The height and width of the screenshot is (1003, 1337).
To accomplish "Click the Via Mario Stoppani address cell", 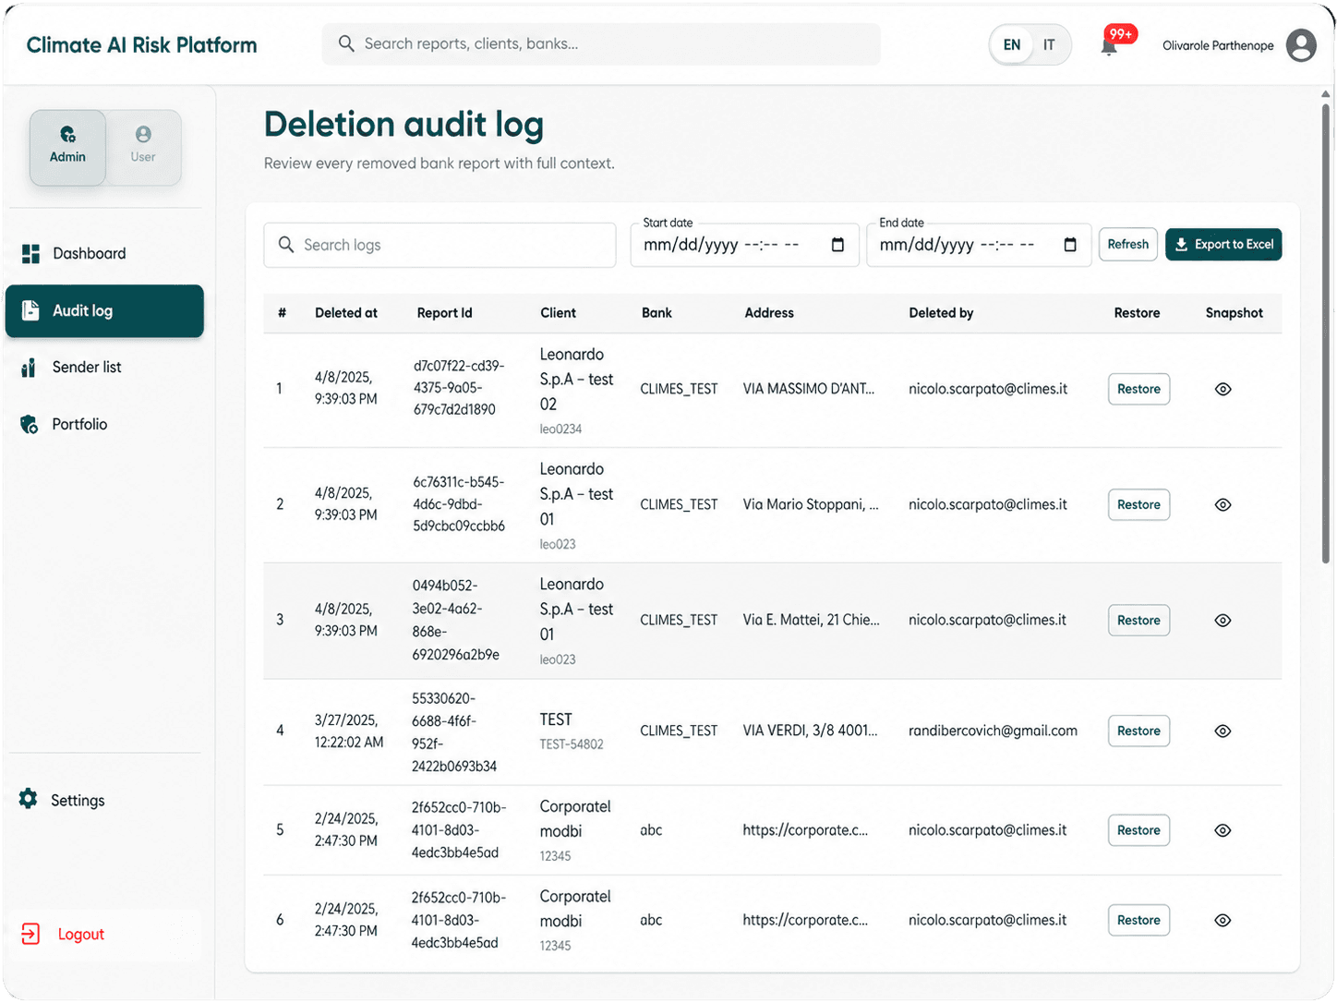I will (x=811, y=505).
